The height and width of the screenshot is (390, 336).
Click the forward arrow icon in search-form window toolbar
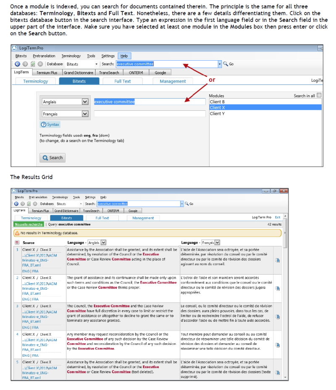(25, 64)
